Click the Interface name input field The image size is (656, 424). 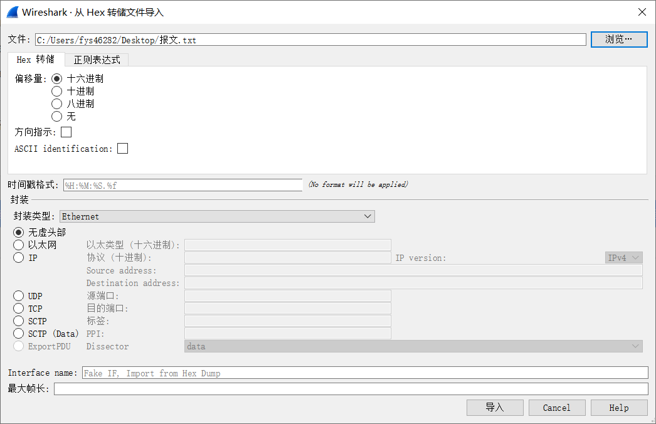click(x=365, y=373)
